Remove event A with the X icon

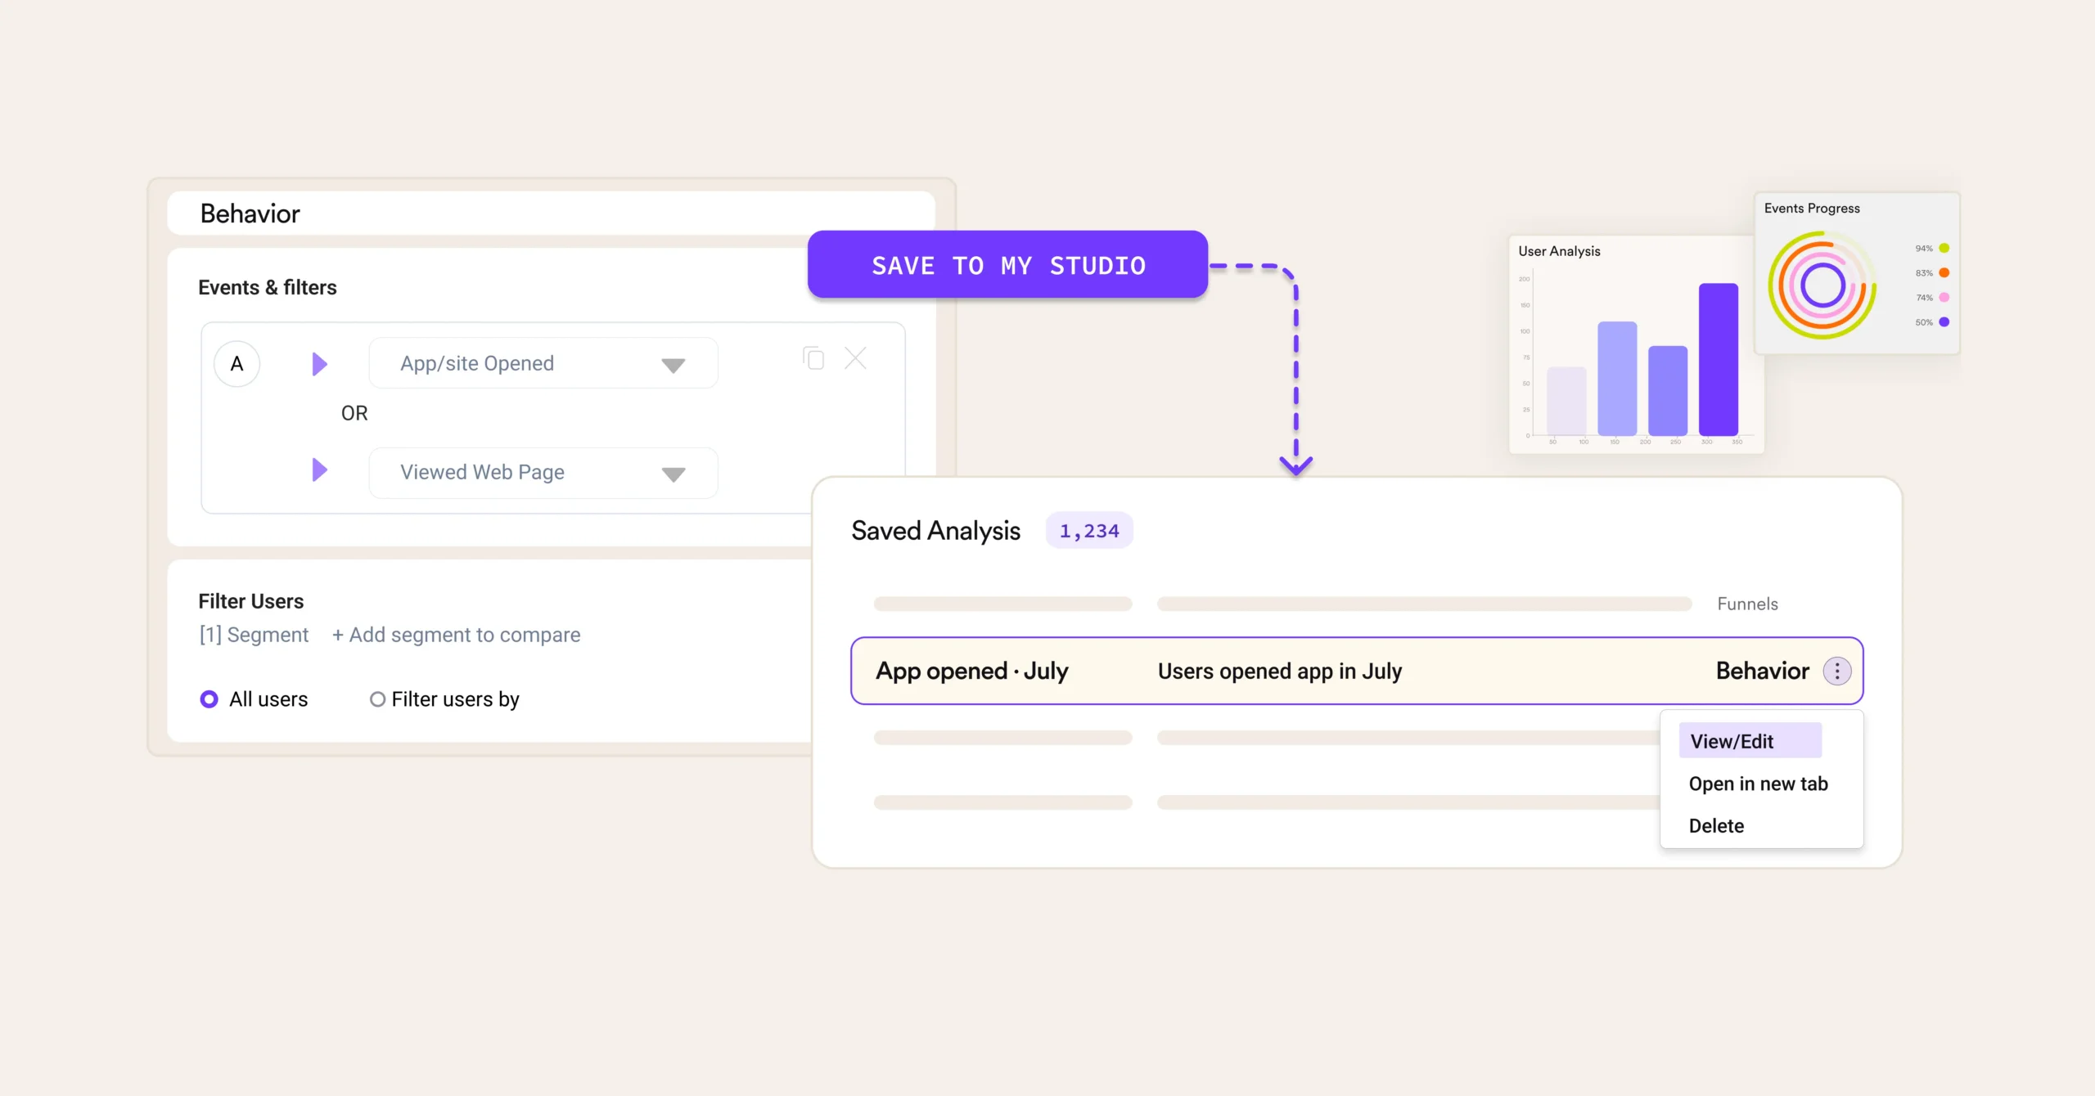click(855, 358)
